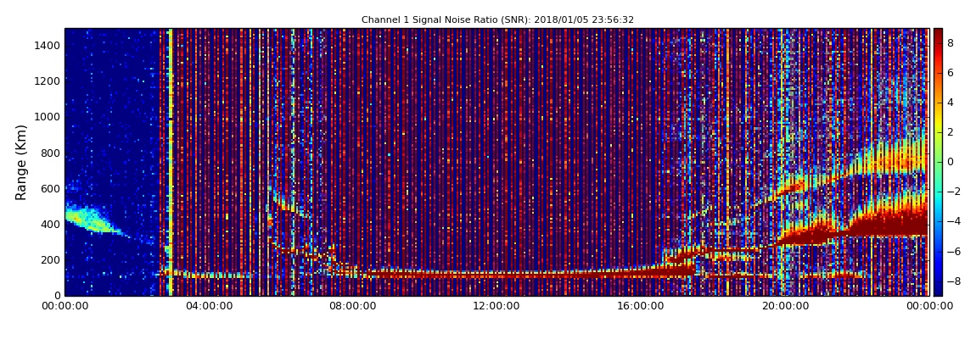976x345 pixels.
Task: Click the colorbar value 2
Action: click(951, 132)
